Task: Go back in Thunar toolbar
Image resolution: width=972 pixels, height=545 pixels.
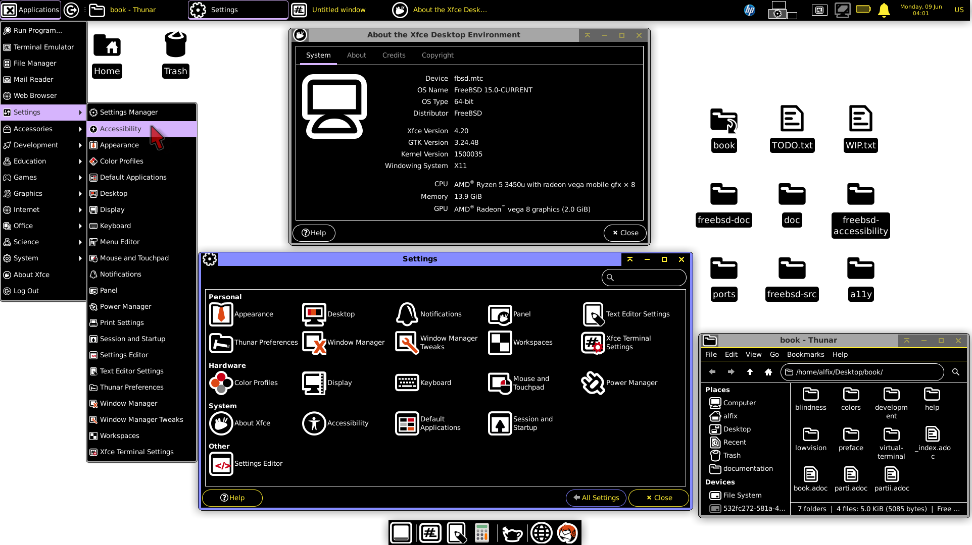Action: [712, 372]
